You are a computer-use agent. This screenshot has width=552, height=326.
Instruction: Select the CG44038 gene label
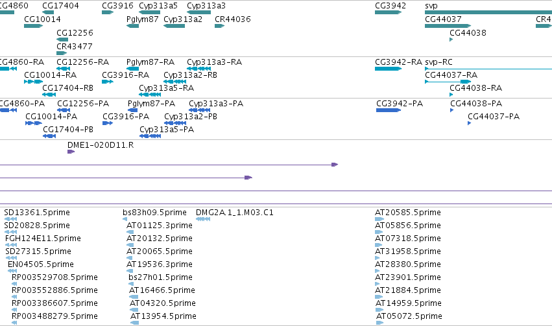pyautogui.click(x=468, y=32)
